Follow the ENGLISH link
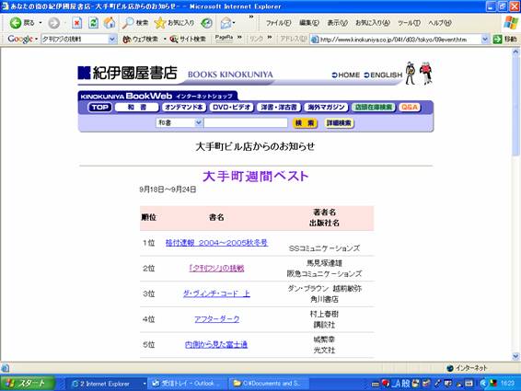Viewport: 521px width, 391px height. [383, 75]
